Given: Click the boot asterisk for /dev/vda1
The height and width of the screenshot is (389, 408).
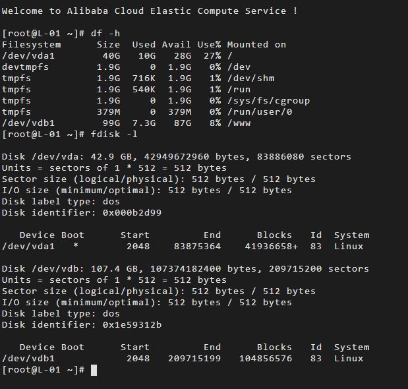Looking at the screenshot, I should pyautogui.click(x=76, y=246).
